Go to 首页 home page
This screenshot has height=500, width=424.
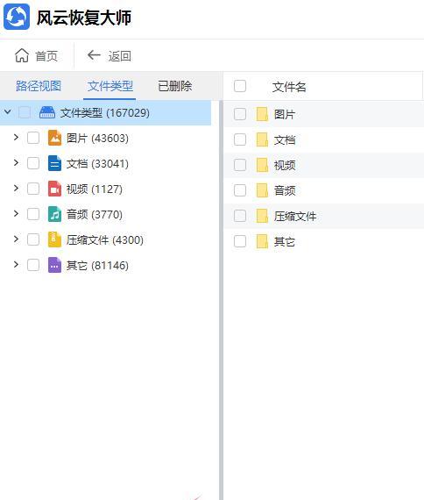pyautogui.click(x=46, y=56)
